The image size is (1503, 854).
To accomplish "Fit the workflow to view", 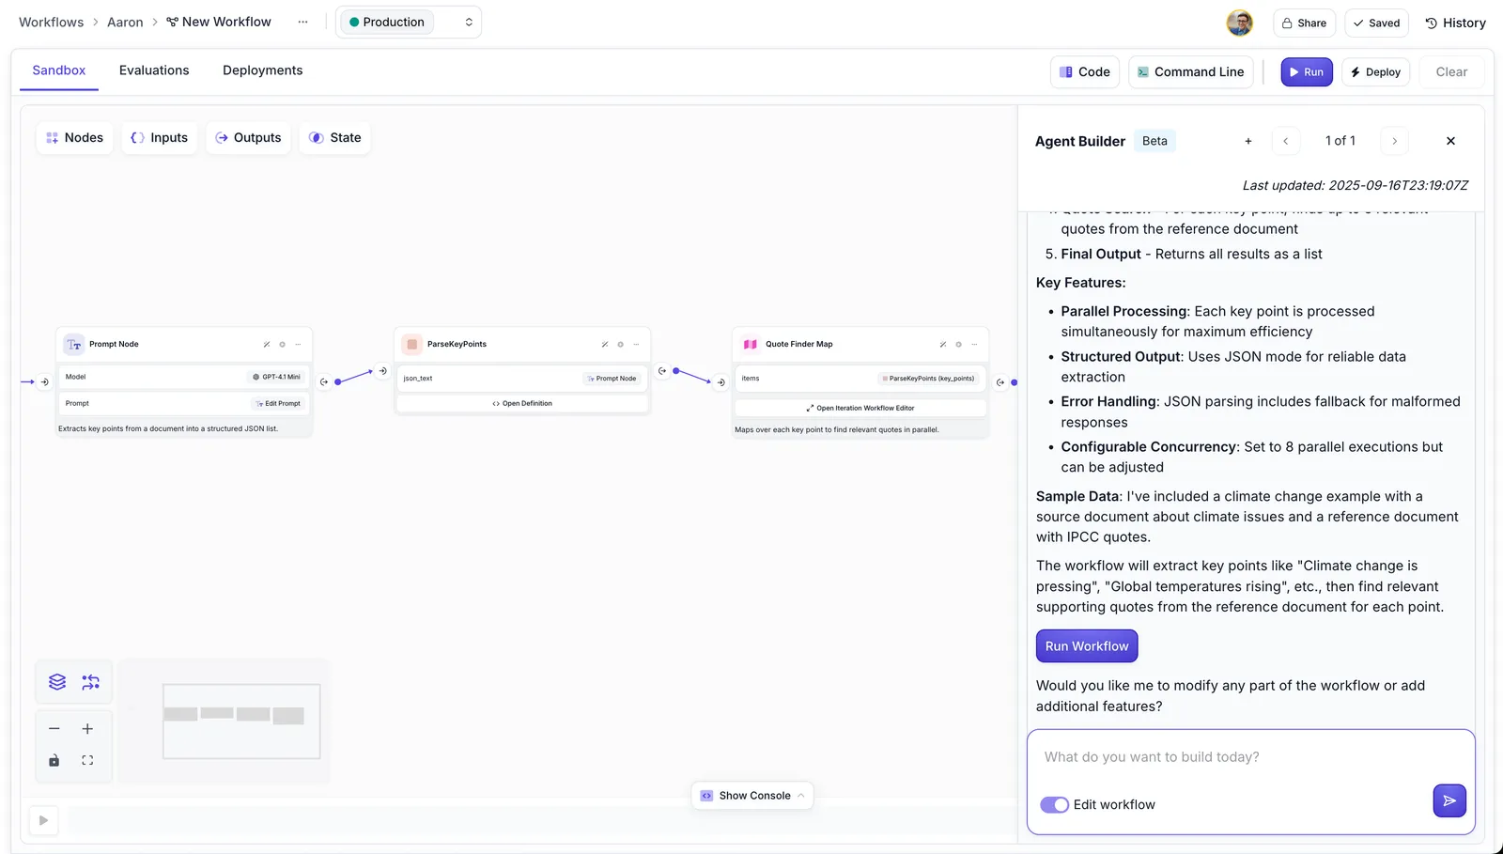I will tap(87, 761).
